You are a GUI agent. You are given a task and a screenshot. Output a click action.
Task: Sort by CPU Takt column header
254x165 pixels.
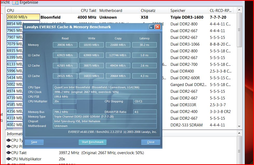click(85, 11)
